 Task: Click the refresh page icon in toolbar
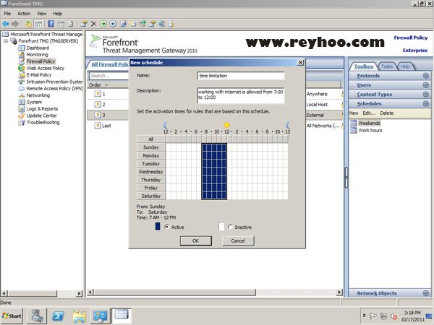(x=71, y=24)
